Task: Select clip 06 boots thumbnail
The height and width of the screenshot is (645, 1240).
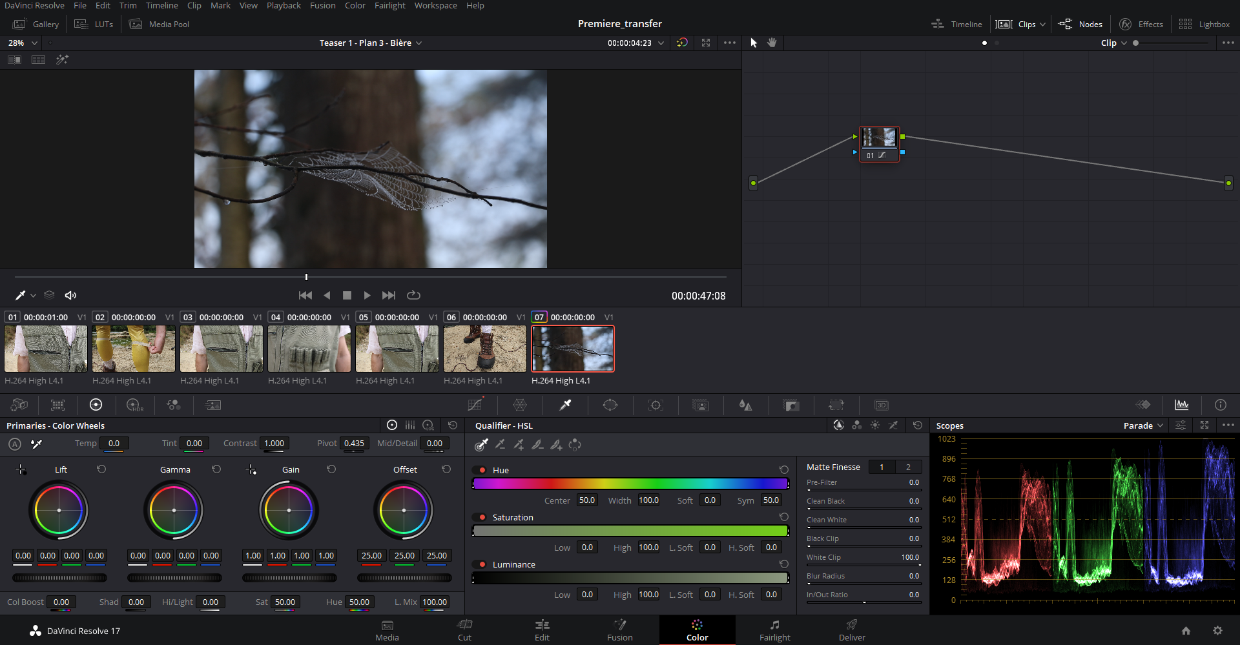Action: point(484,349)
